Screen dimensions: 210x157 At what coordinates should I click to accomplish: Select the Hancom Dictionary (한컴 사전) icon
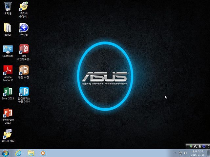(24, 72)
